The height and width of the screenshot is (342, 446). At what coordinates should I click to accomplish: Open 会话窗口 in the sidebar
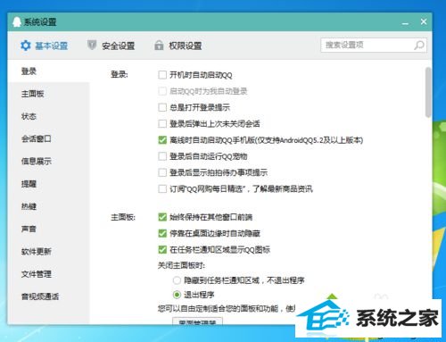click(x=49, y=138)
